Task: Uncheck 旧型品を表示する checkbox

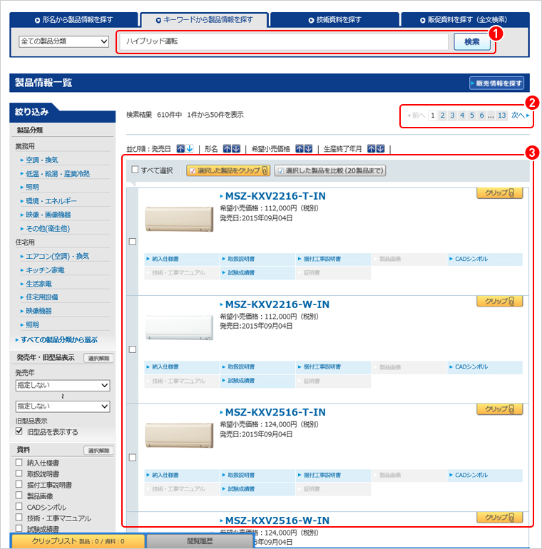Action: (x=19, y=432)
